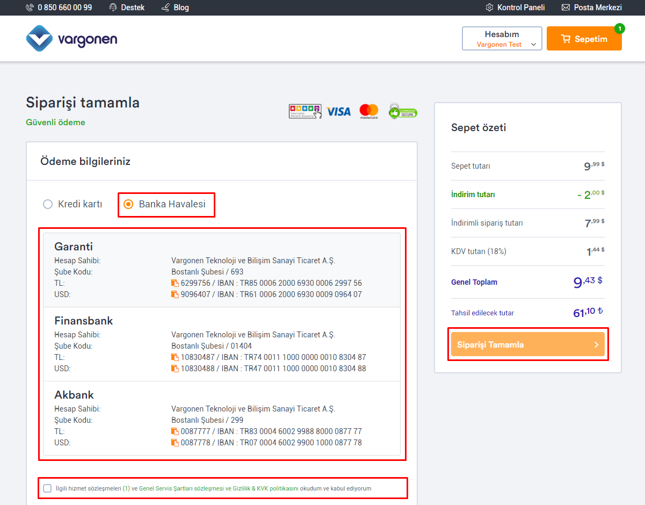645x505 pixels.
Task: Click the green cart count badge
Action: pyautogui.click(x=620, y=28)
